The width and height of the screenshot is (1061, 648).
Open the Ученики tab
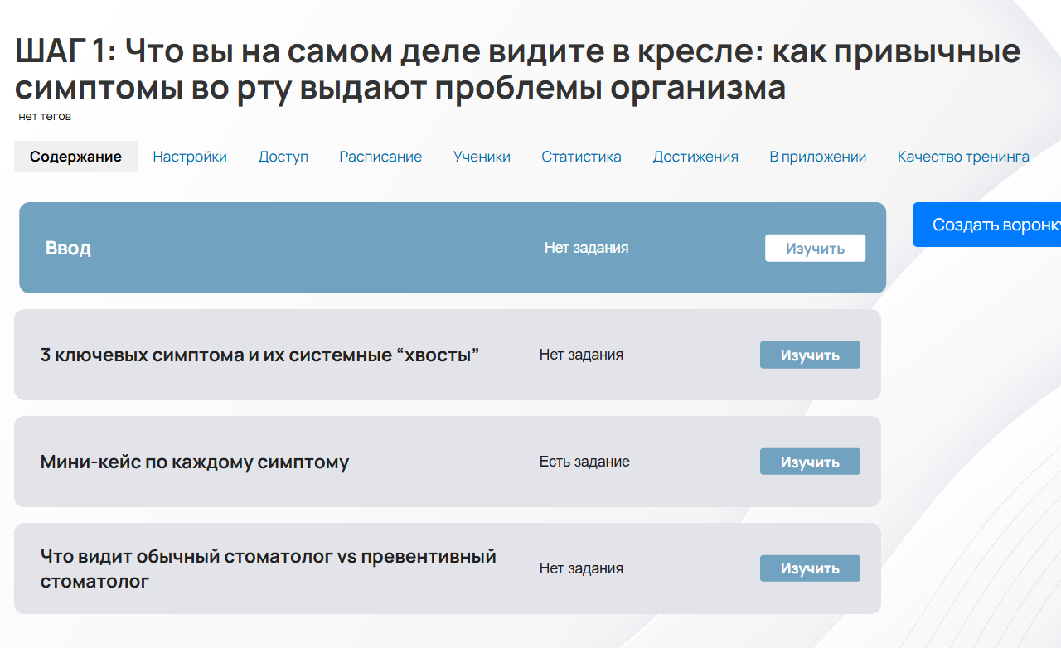coord(482,156)
